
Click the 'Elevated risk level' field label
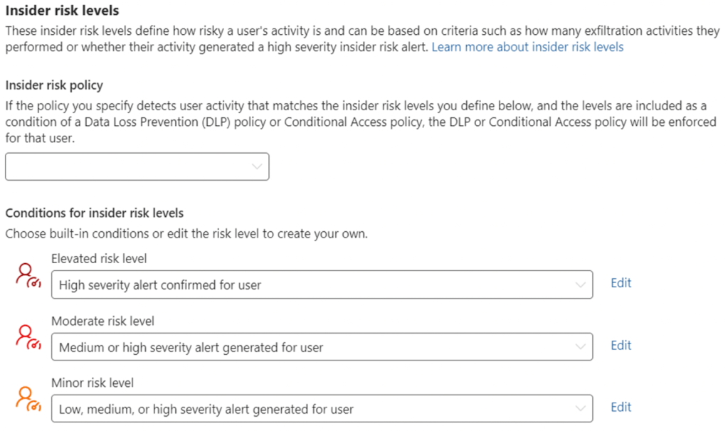(x=99, y=259)
